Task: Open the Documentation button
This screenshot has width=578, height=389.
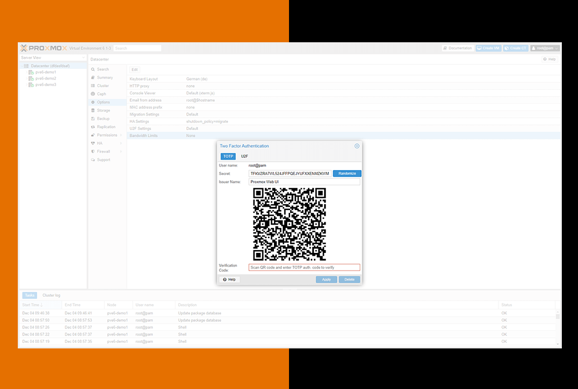Action: 457,48
